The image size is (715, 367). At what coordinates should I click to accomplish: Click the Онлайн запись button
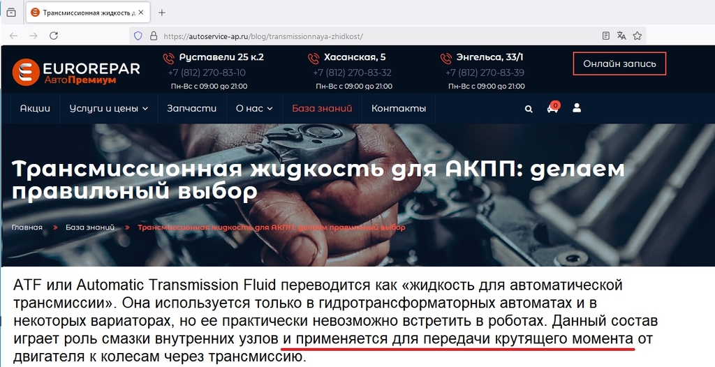coord(619,63)
